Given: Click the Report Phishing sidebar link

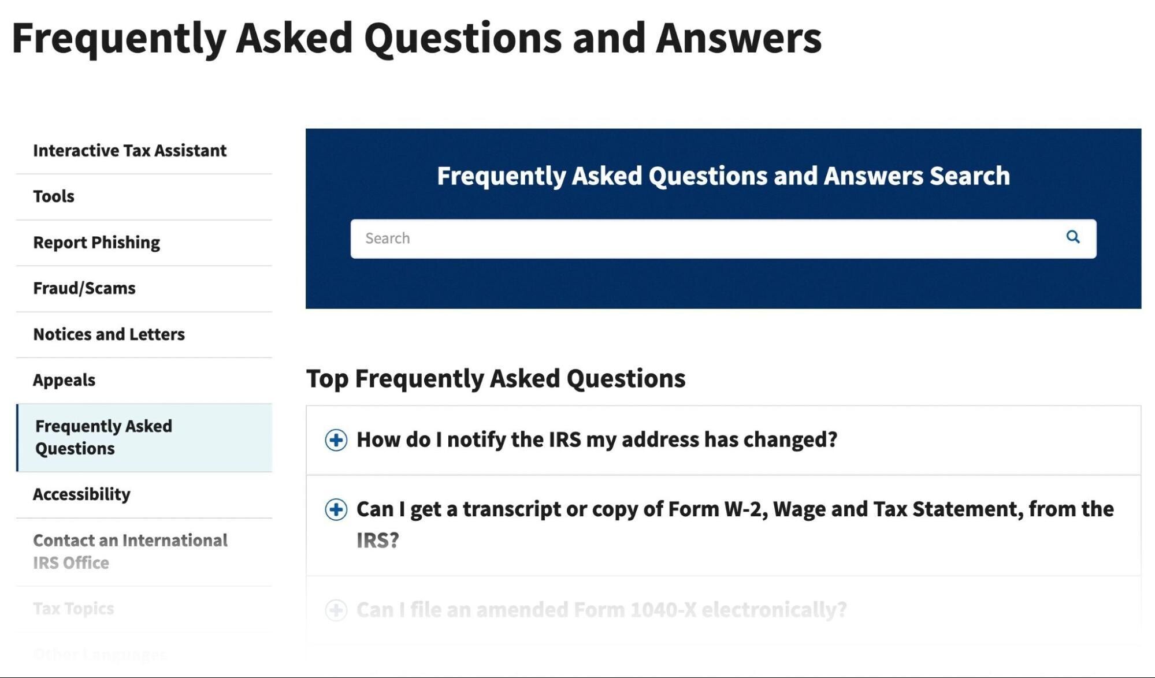Looking at the screenshot, I should [96, 240].
